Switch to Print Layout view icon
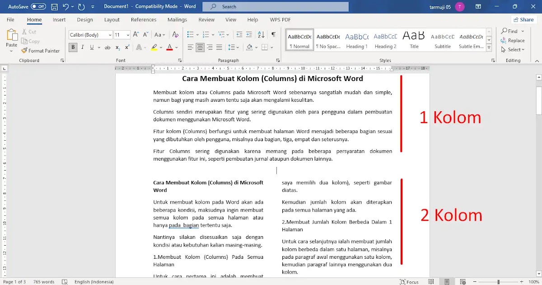 446,282
